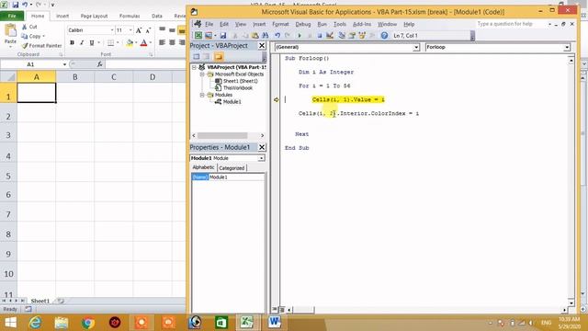Image resolution: width=588 pixels, height=331 pixels.
Task: Click the Paste clipboard icon in VBA toolbar
Action: tap(255, 35)
